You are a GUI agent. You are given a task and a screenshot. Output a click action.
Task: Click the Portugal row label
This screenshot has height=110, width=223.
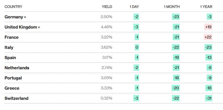[13, 78]
